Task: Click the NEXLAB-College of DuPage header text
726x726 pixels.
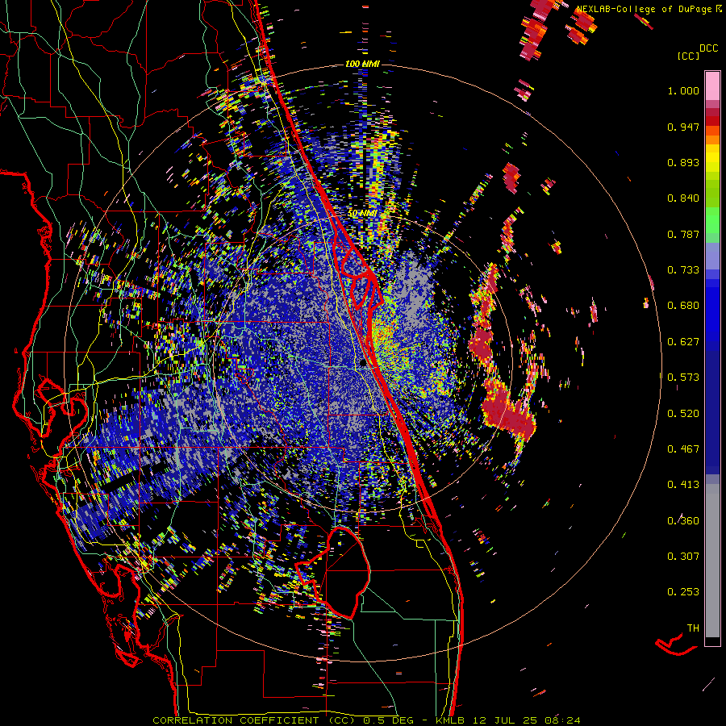Action: [x=644, y=9]
